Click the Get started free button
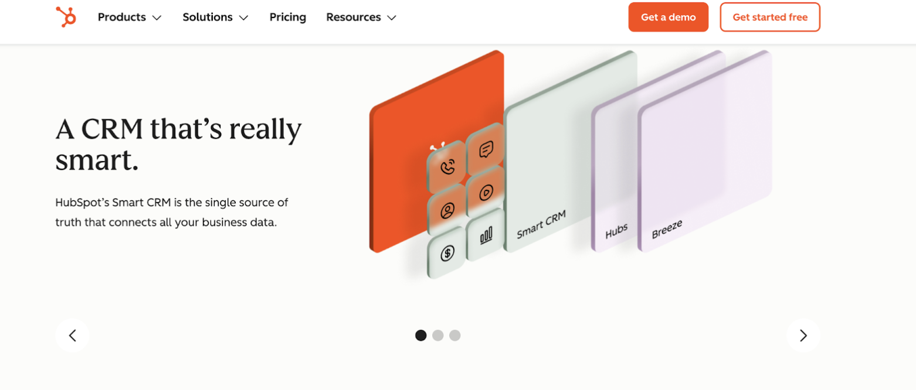916x390 pixels. click(x=769, y=17)
